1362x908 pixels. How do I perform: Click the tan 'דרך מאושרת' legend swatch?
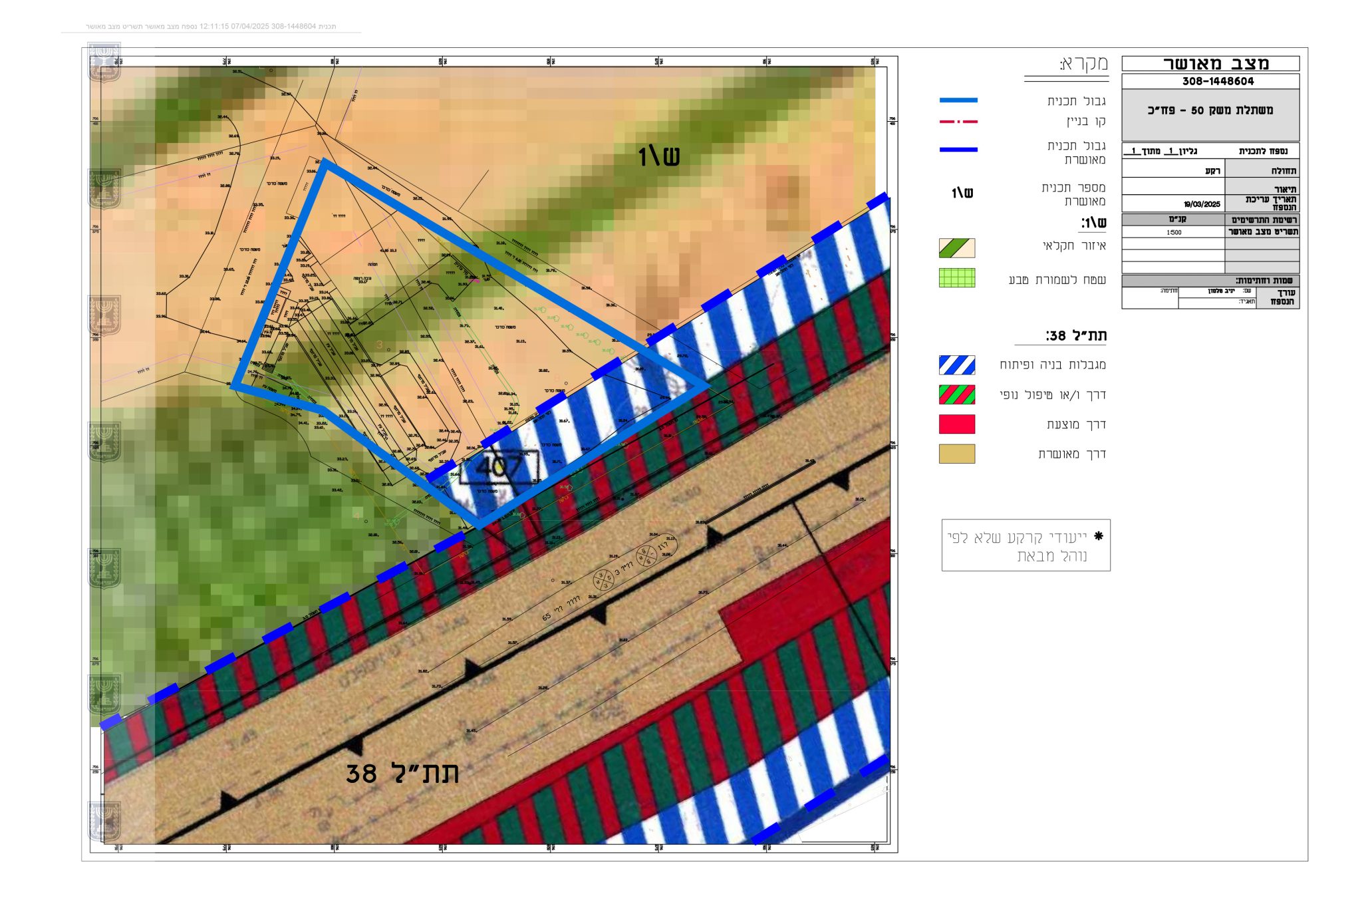956,454
